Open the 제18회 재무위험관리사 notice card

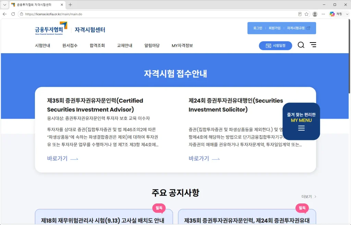click(x=104, y=217)
